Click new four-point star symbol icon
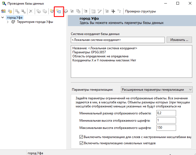This screenshot has height=155, width=196. pos(113,11)
